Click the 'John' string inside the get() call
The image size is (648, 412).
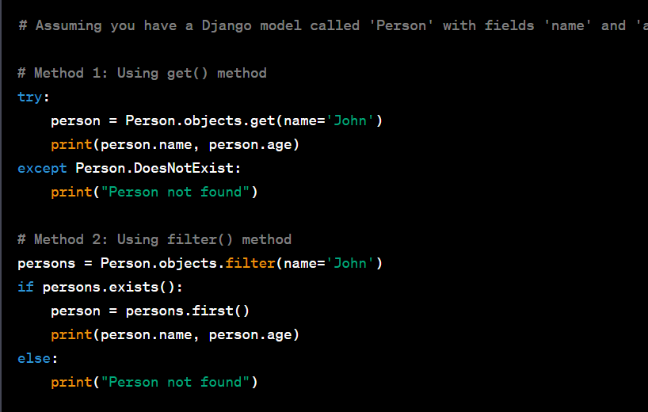[x=349, y=120]
